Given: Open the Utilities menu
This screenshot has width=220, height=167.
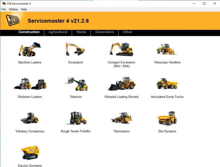Looking at the screenshot, I should click(13, 9).
